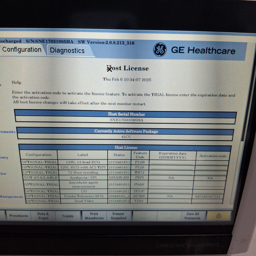Click feature code PGAS
The width and height of the screenshot is (256, 256).
pos(139,184)
